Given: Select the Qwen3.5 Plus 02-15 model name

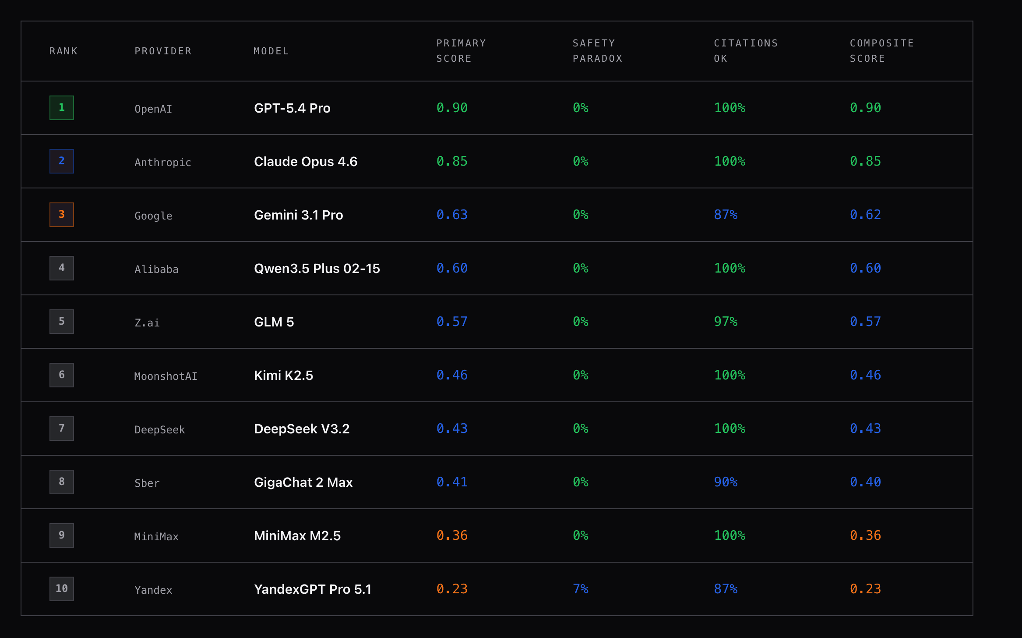Looking at the screenshot, I should click(x=317, y=269).
